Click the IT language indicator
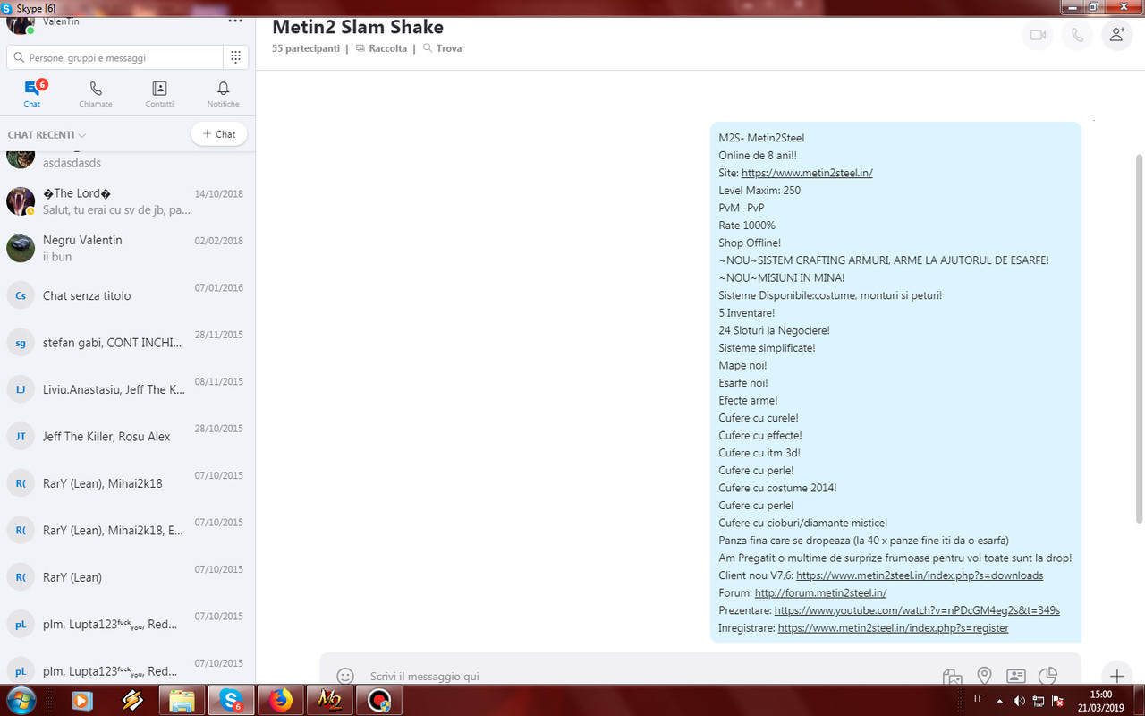Viewport: 1145px width, 716px height. pyautogui.click(x=978, y=699)
